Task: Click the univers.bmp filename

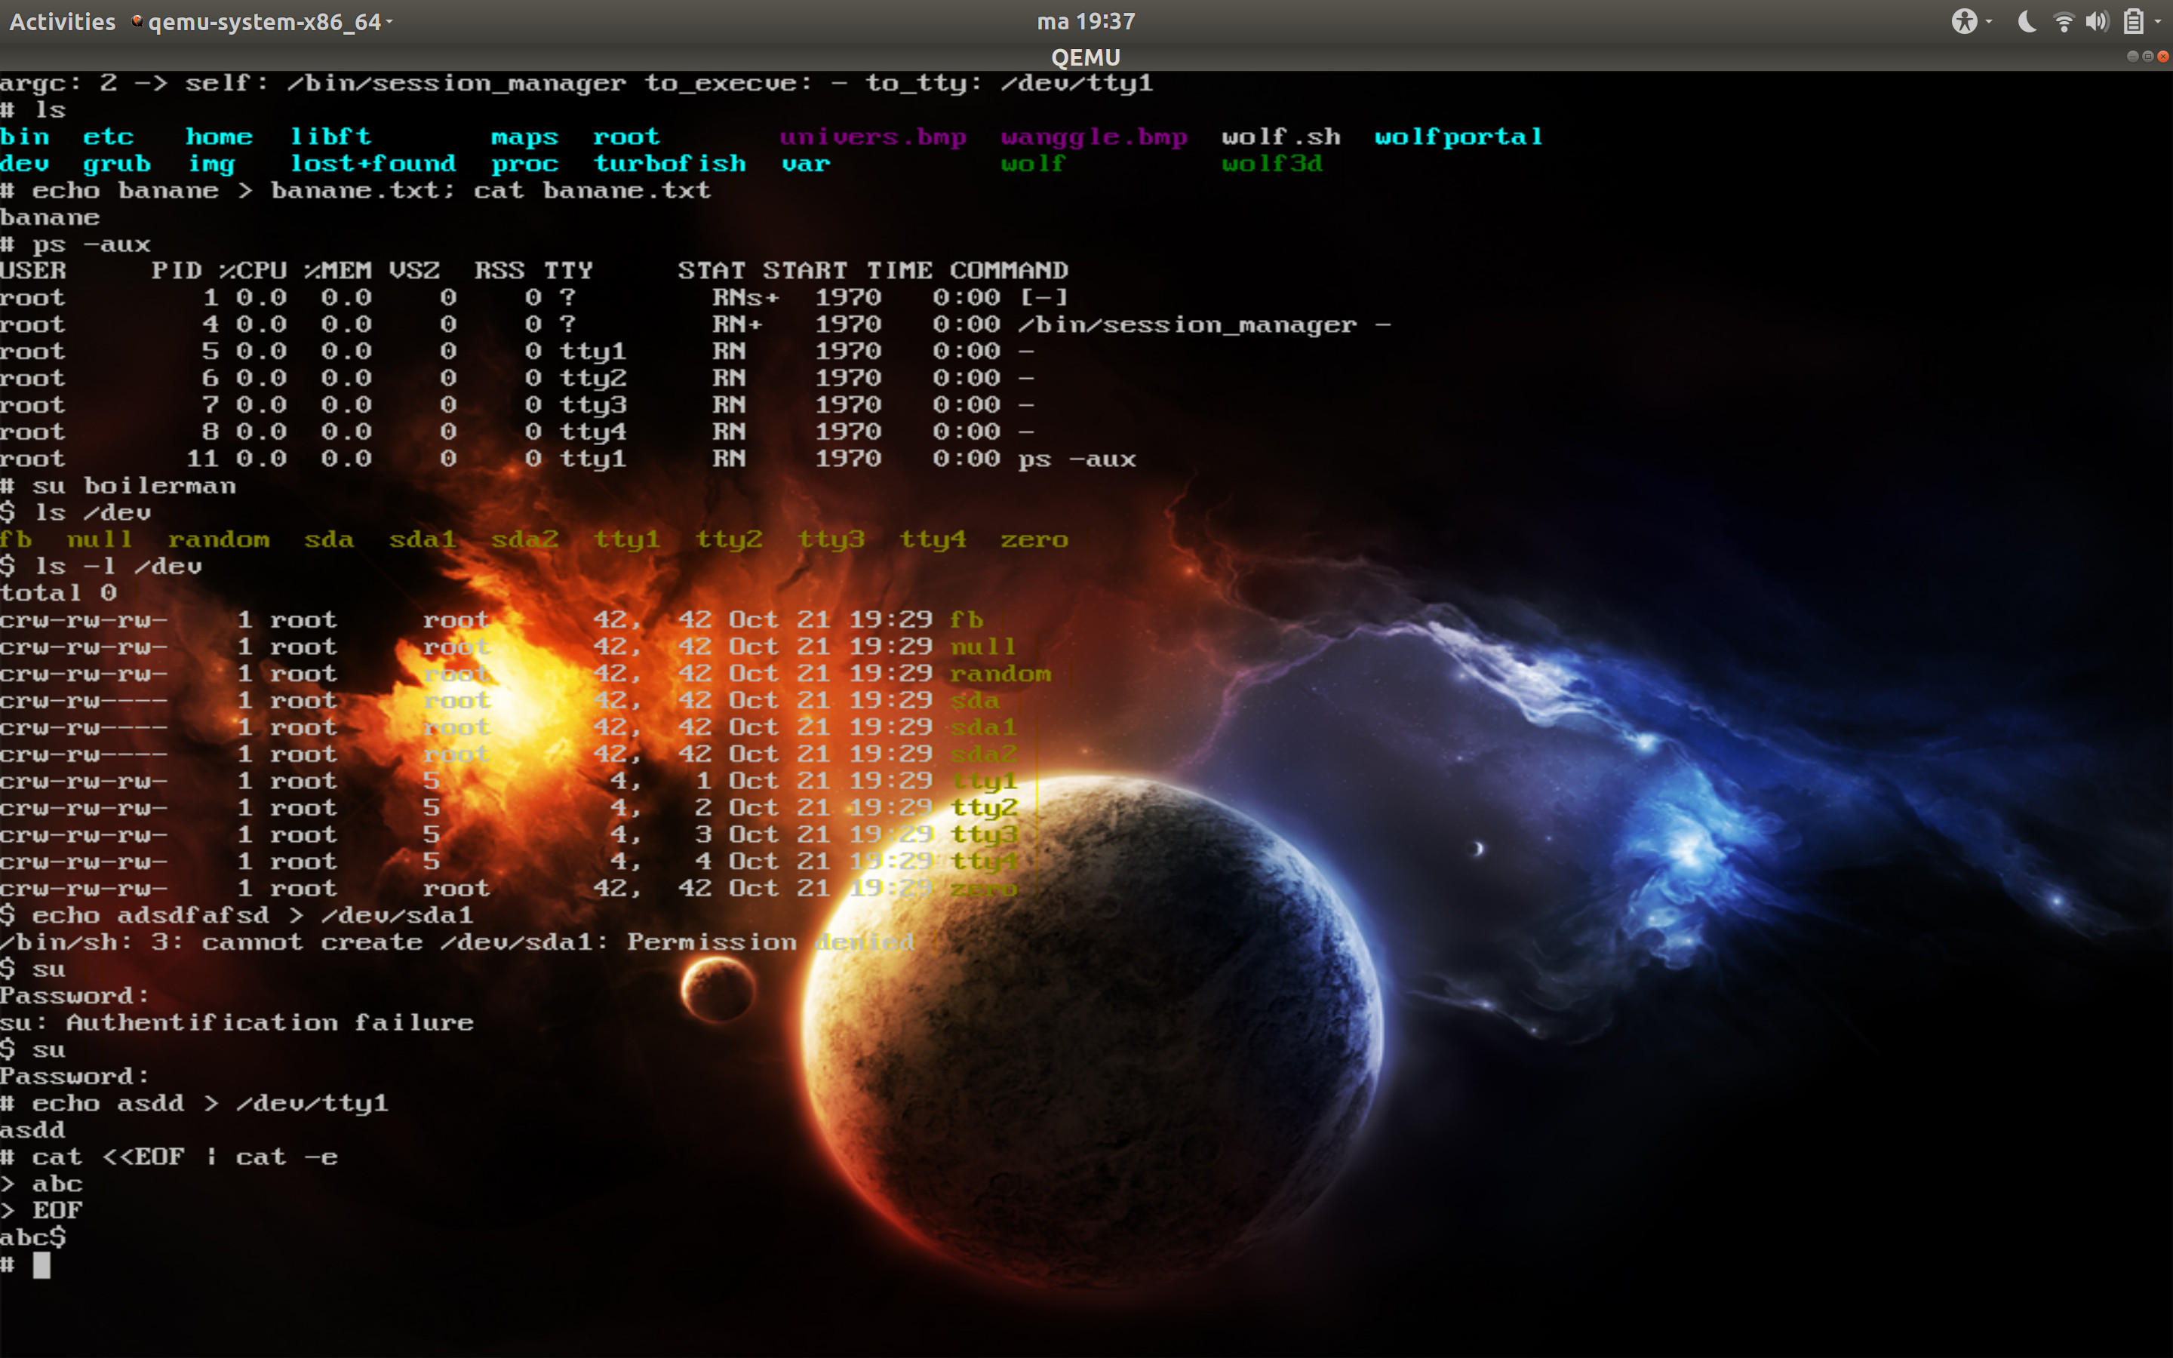Action: pos(872,137)
